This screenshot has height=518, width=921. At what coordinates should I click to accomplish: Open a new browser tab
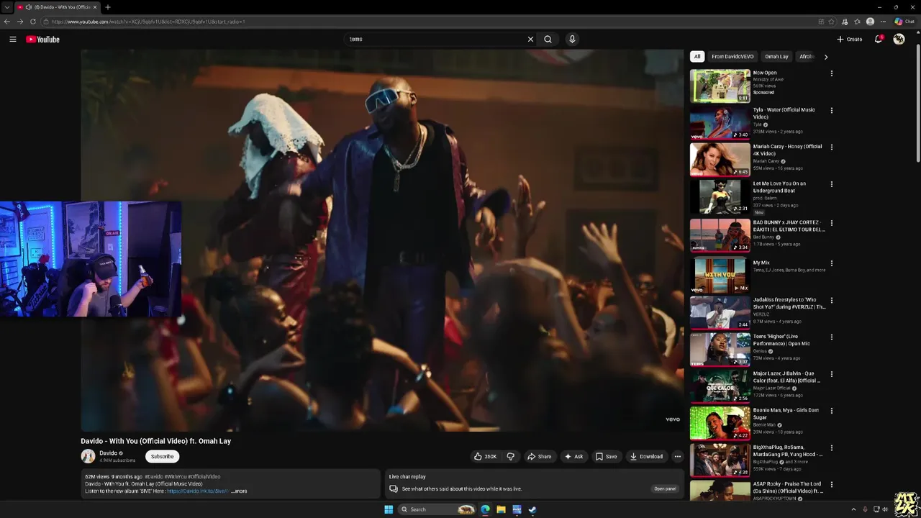(x=107, y=7)
